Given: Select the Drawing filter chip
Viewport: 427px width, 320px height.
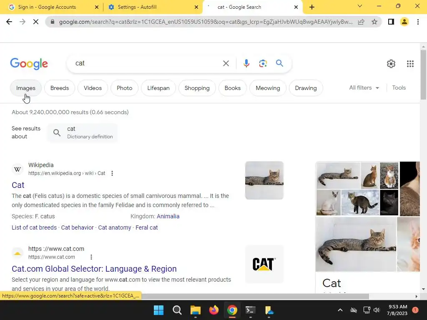Looking at the screenshot, I should pyautogui.click(x=306, y=88).
